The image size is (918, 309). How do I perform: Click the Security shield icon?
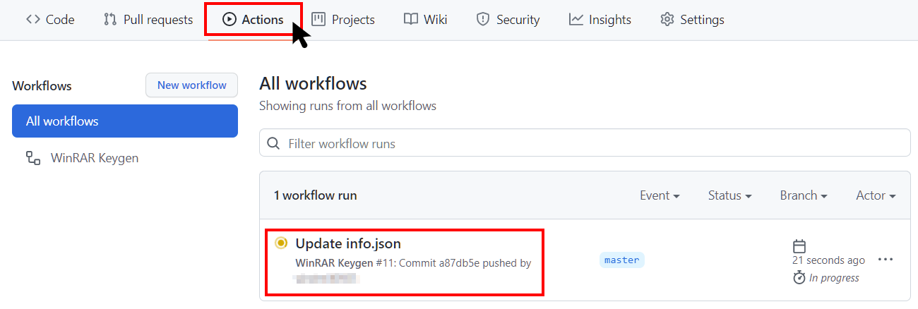[483, 20]
